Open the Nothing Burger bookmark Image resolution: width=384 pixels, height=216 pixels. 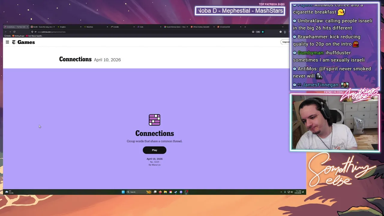pos(19,36)
